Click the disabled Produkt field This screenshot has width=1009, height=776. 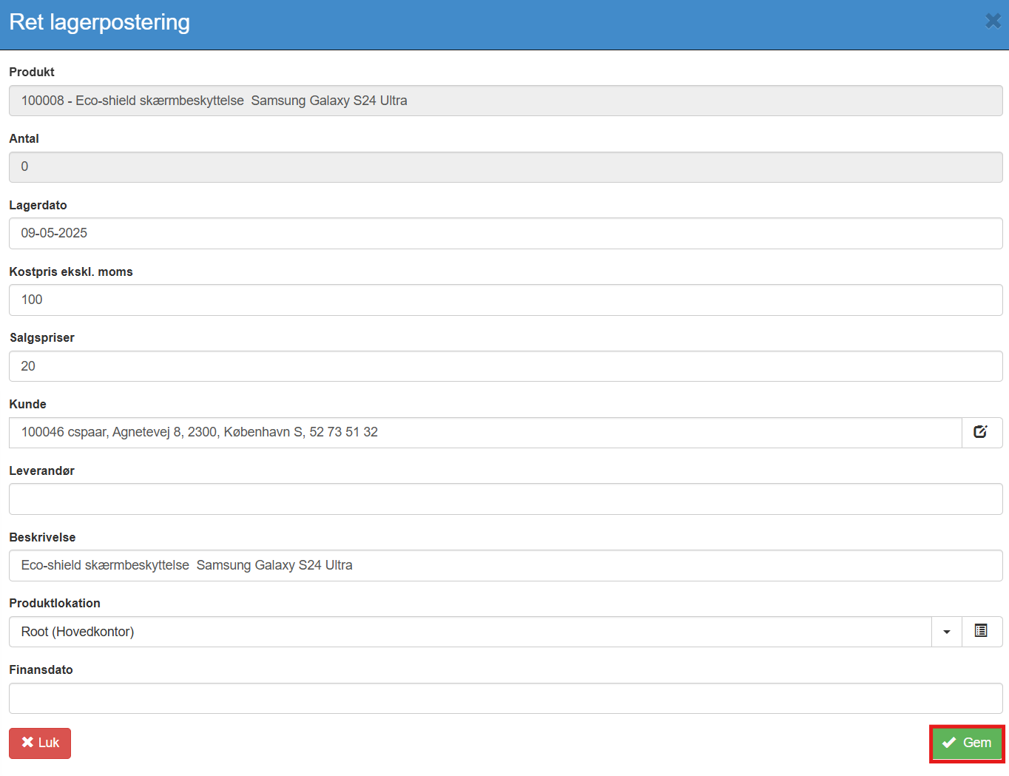pyautogui.click(x=506, y=101)
